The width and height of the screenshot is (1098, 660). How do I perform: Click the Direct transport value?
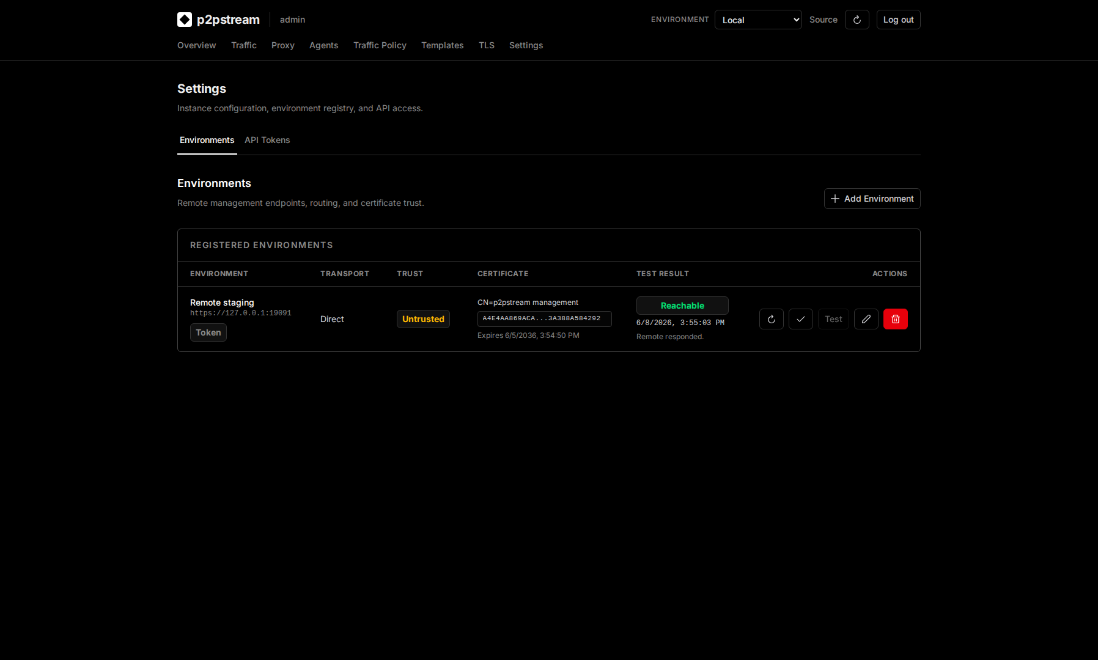(x=332, y=319)
